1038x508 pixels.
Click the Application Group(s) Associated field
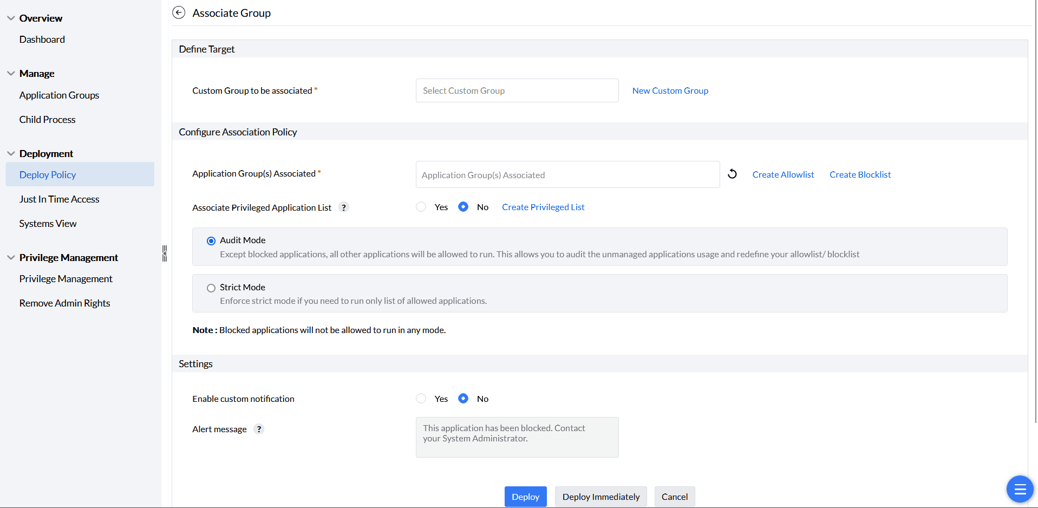click(567, 174)
